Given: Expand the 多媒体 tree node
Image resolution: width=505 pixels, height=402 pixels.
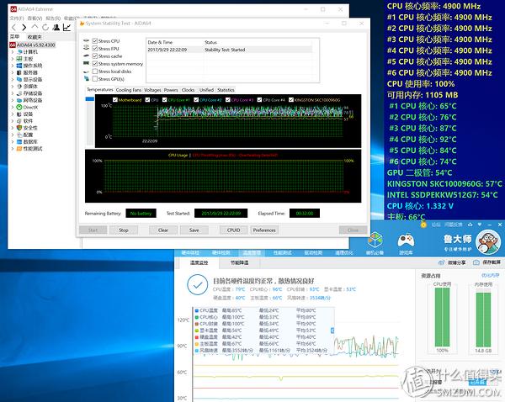Looking at the screenshot, I should click(13, 87).
